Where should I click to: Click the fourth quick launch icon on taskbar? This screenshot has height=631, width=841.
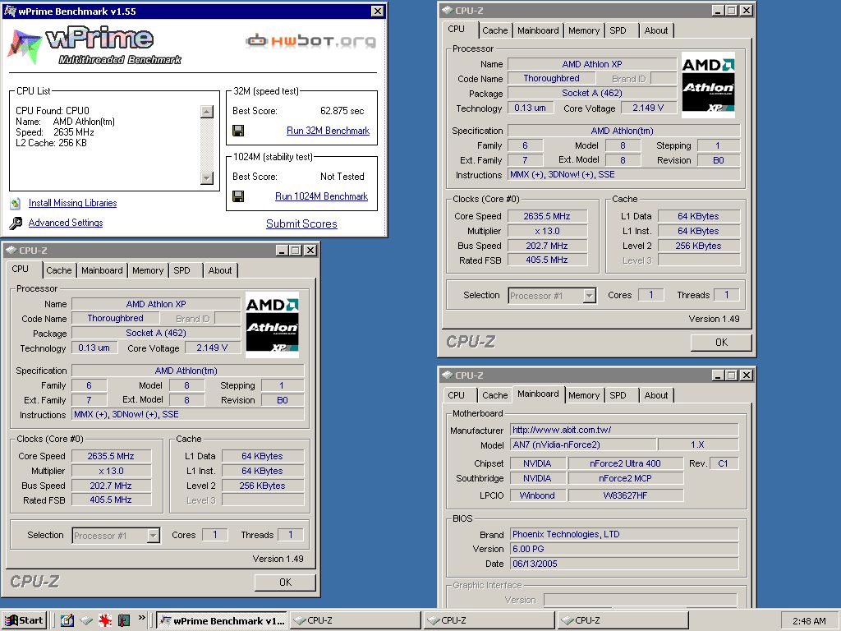tap(124, 620)
